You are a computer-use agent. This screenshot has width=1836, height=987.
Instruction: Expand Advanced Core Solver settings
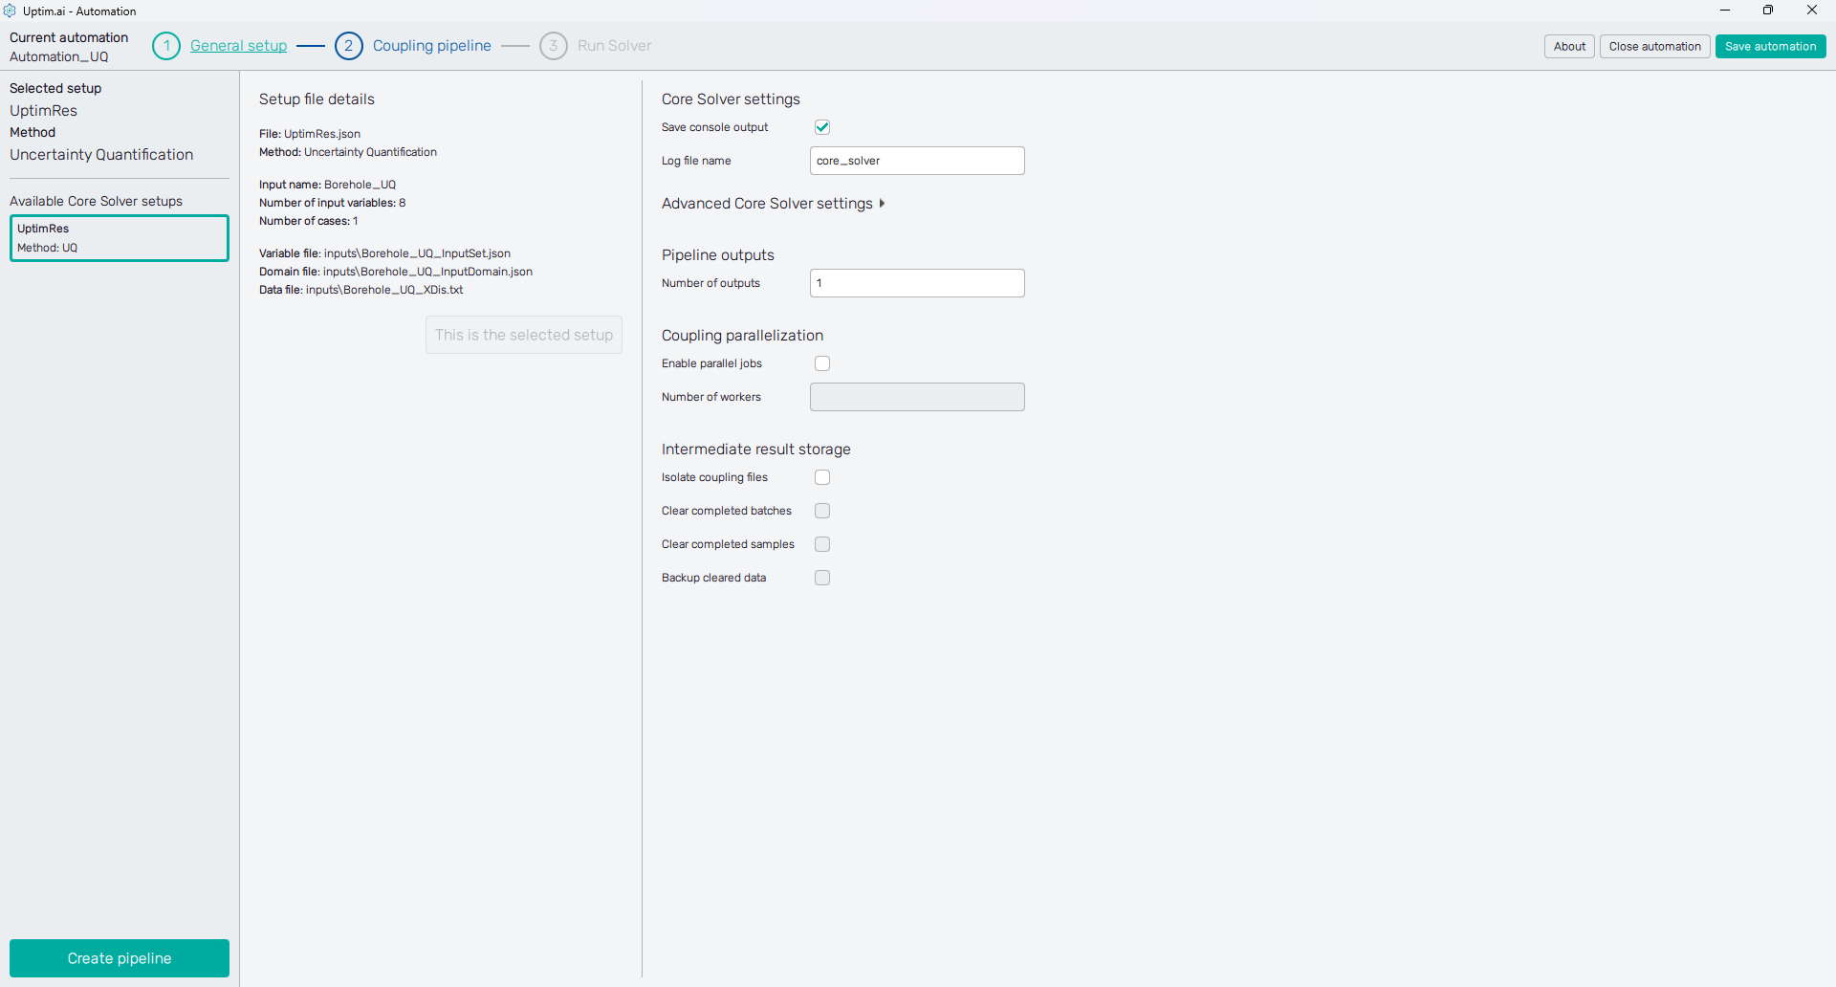click(x=773, y=204)
